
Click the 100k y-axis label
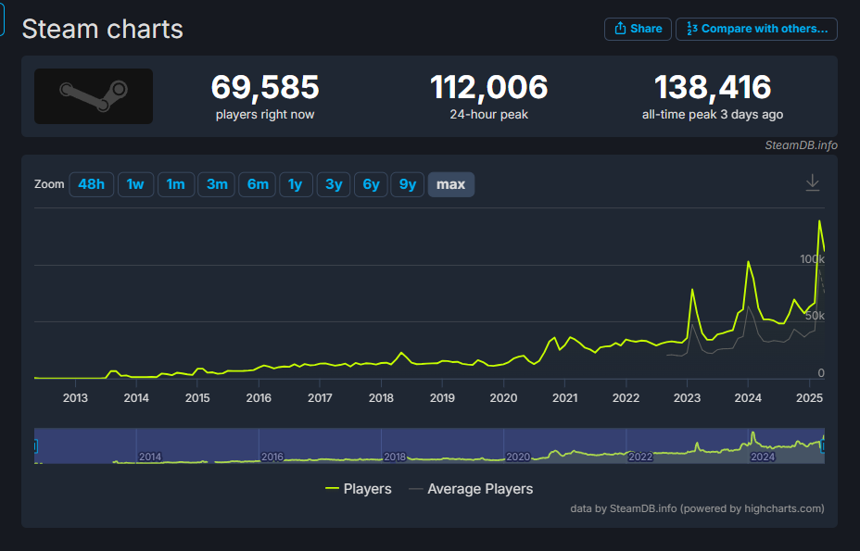[812, 258]
